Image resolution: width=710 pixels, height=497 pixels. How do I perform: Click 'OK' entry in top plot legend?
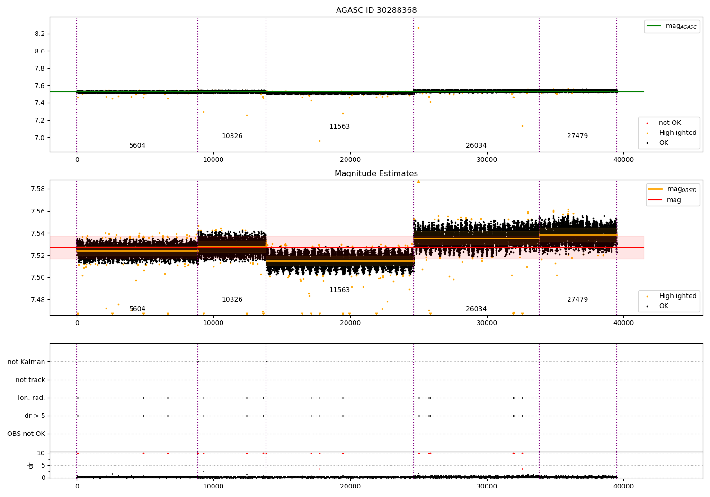tap(663, 143)
